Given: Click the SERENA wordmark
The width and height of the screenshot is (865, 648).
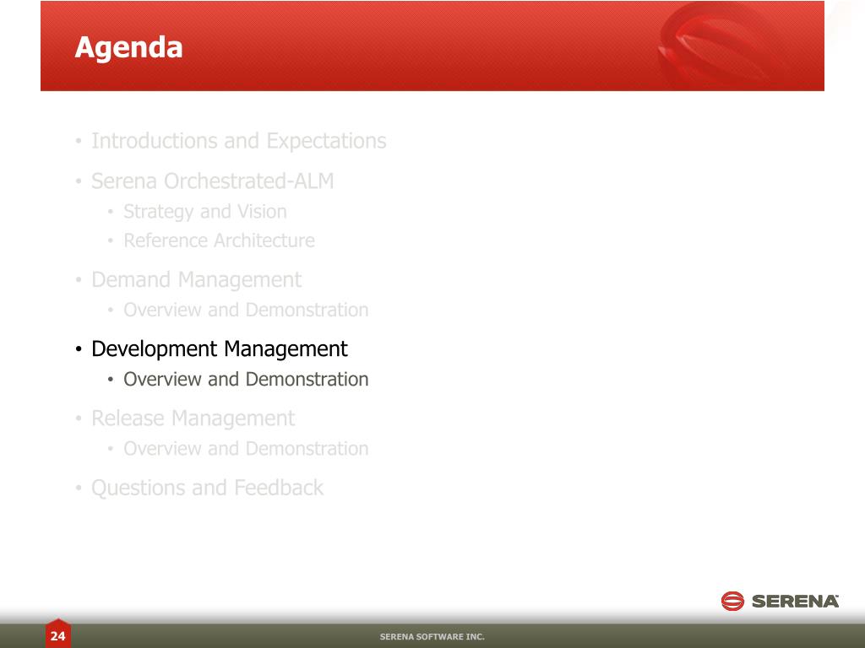Looking at the screenshot, I should coord(795,602).
